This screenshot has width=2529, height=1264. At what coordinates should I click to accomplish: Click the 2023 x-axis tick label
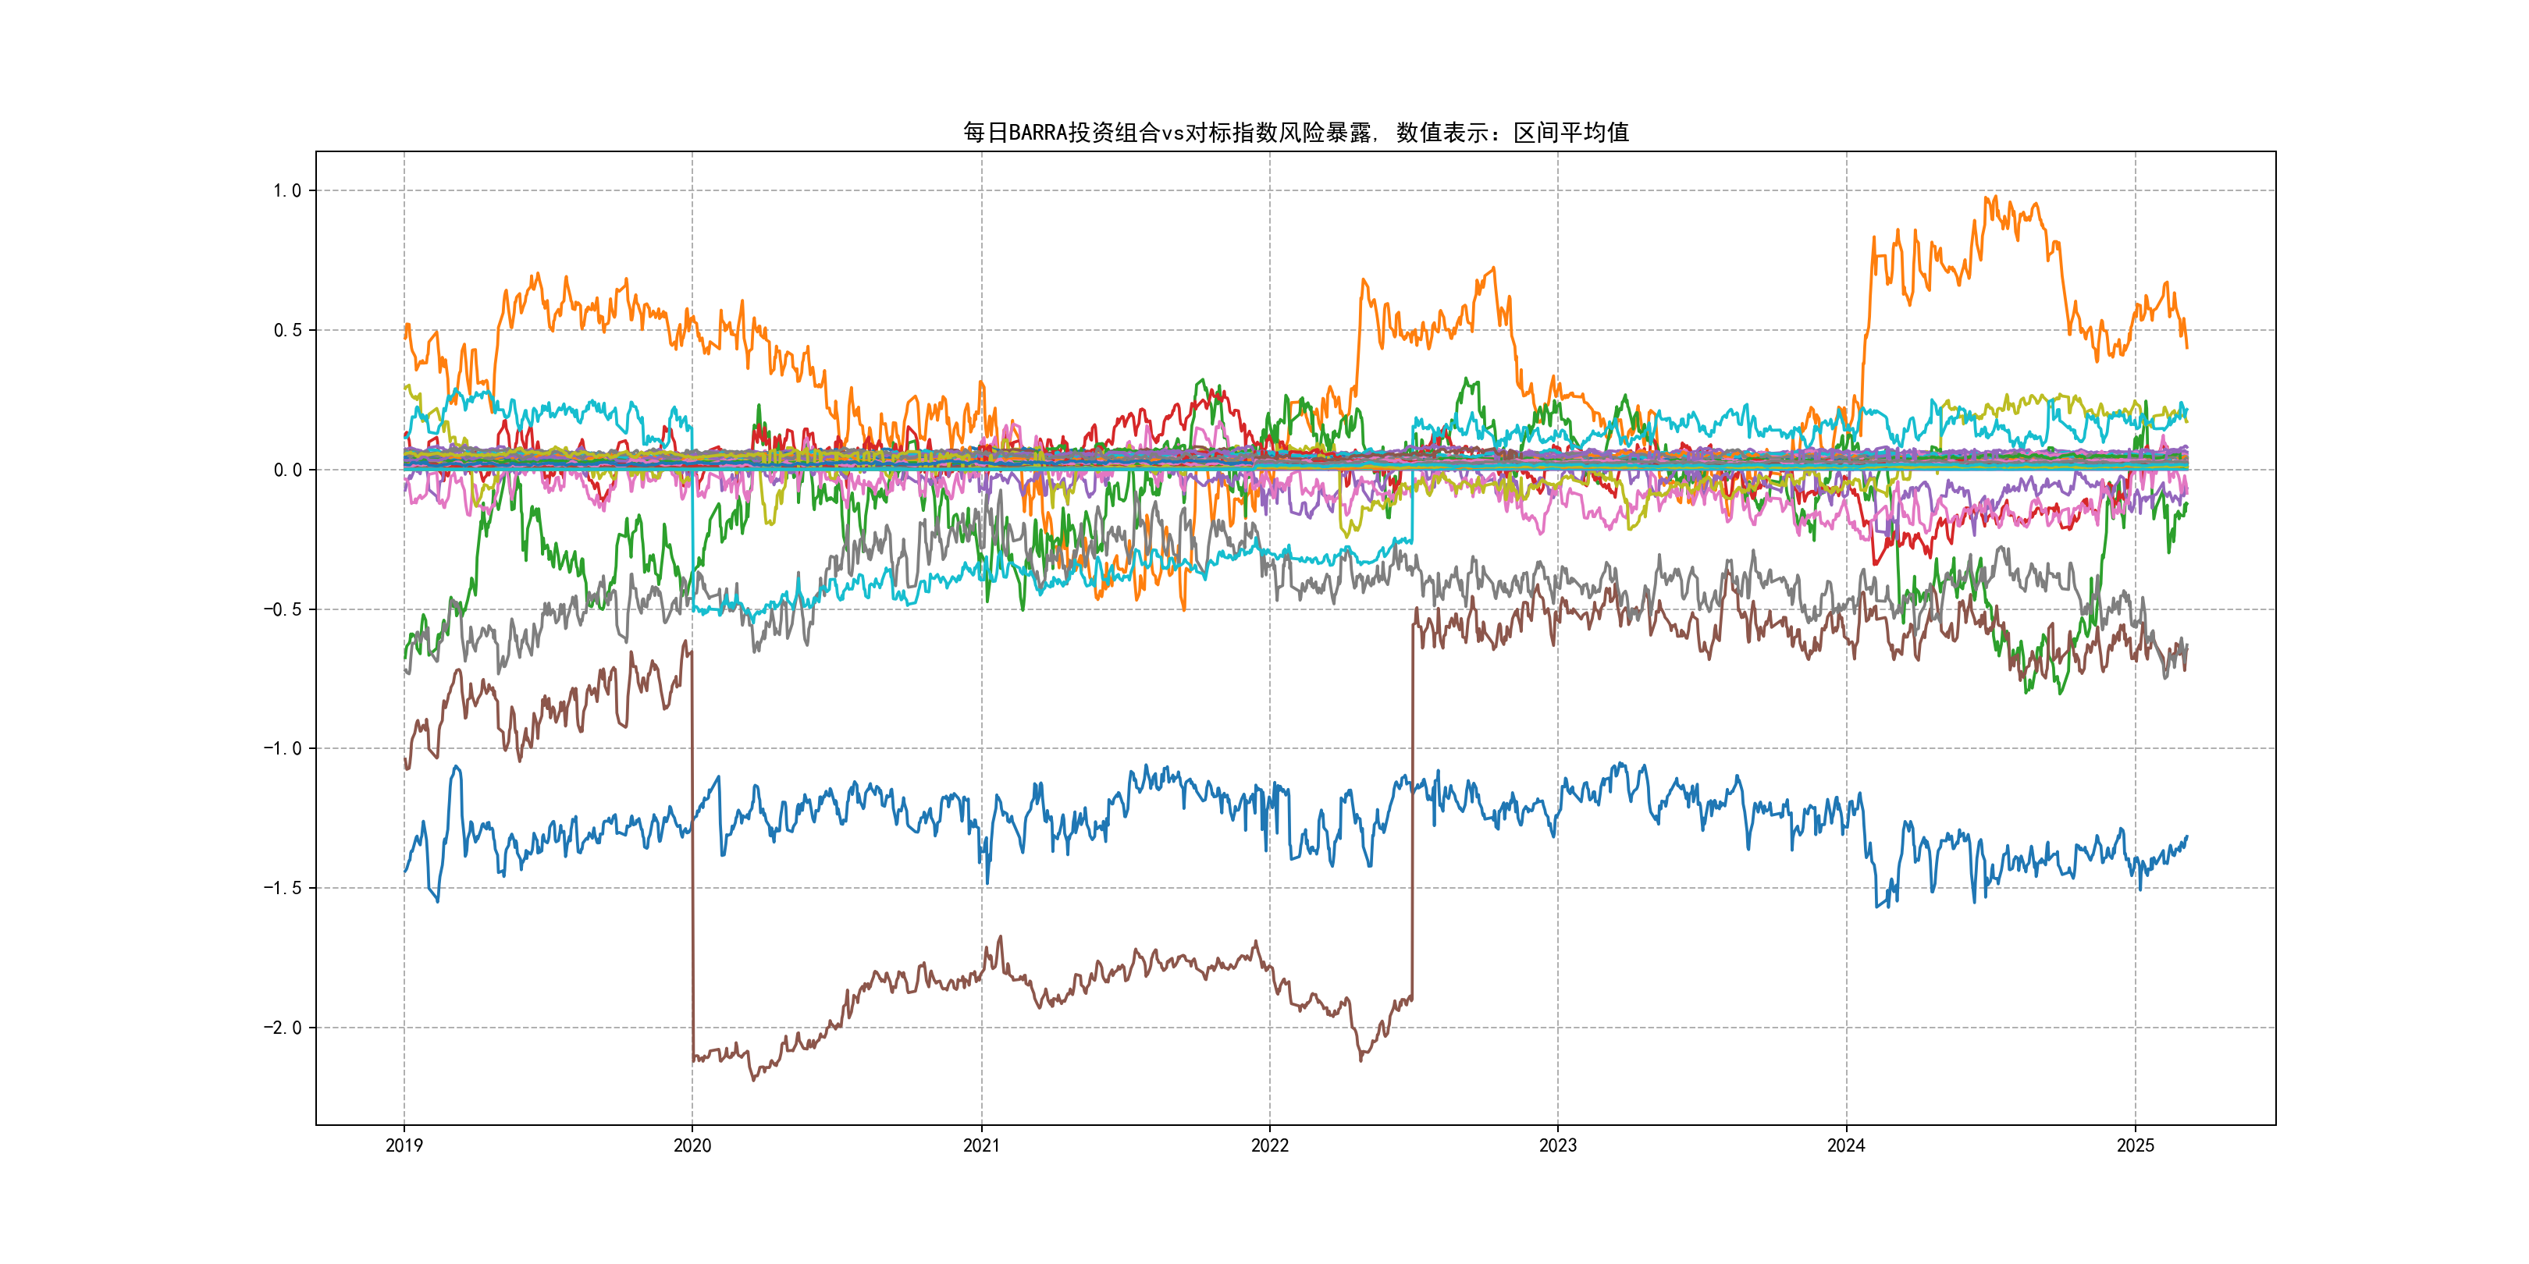point(1557,1145)
